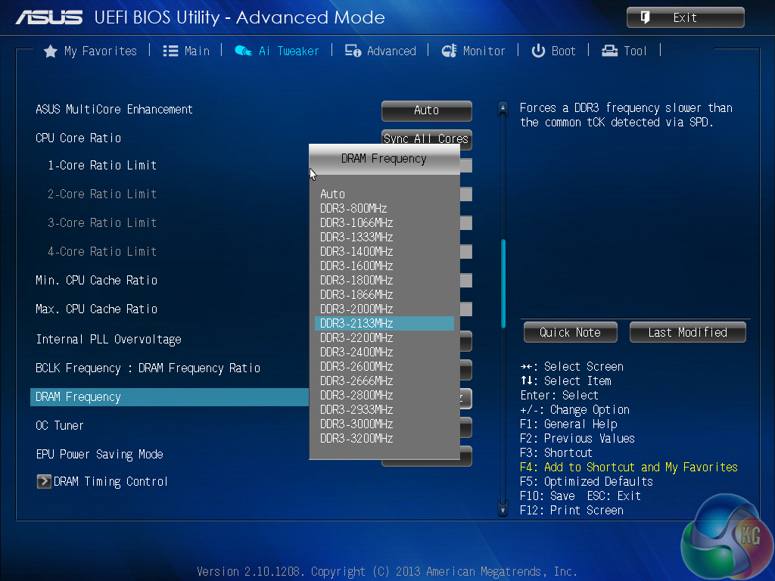Select EPU Power Saving Mode row
Screen dimensions: 775x581
pyautogui.click(x=99, y=455)
